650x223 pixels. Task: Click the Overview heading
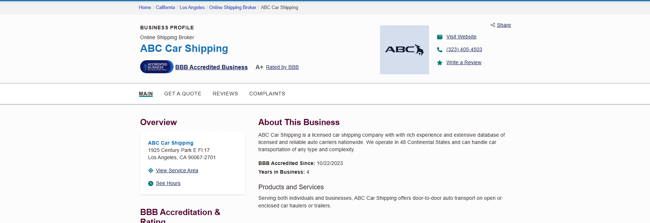(158, 122)
